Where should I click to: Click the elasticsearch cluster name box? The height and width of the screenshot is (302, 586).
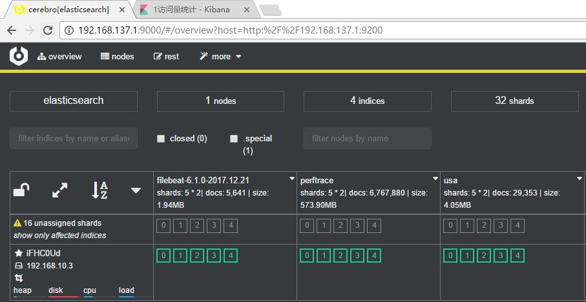coord(74,101)
